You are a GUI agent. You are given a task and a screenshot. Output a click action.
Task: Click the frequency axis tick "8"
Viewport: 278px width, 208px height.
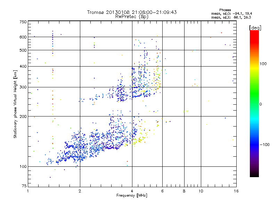[x=184, y=191]
